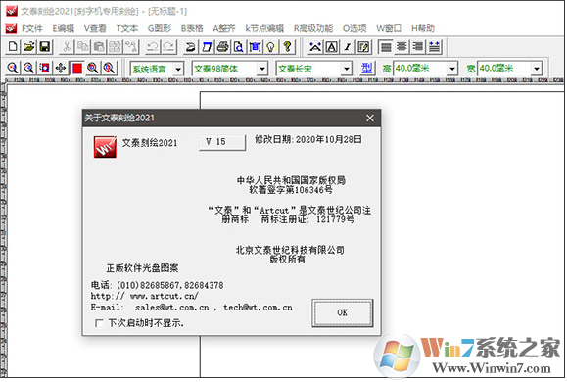The image size is (567, 382).
Task: Click the Open file folder icon
Action: click(x=29, y=47)
